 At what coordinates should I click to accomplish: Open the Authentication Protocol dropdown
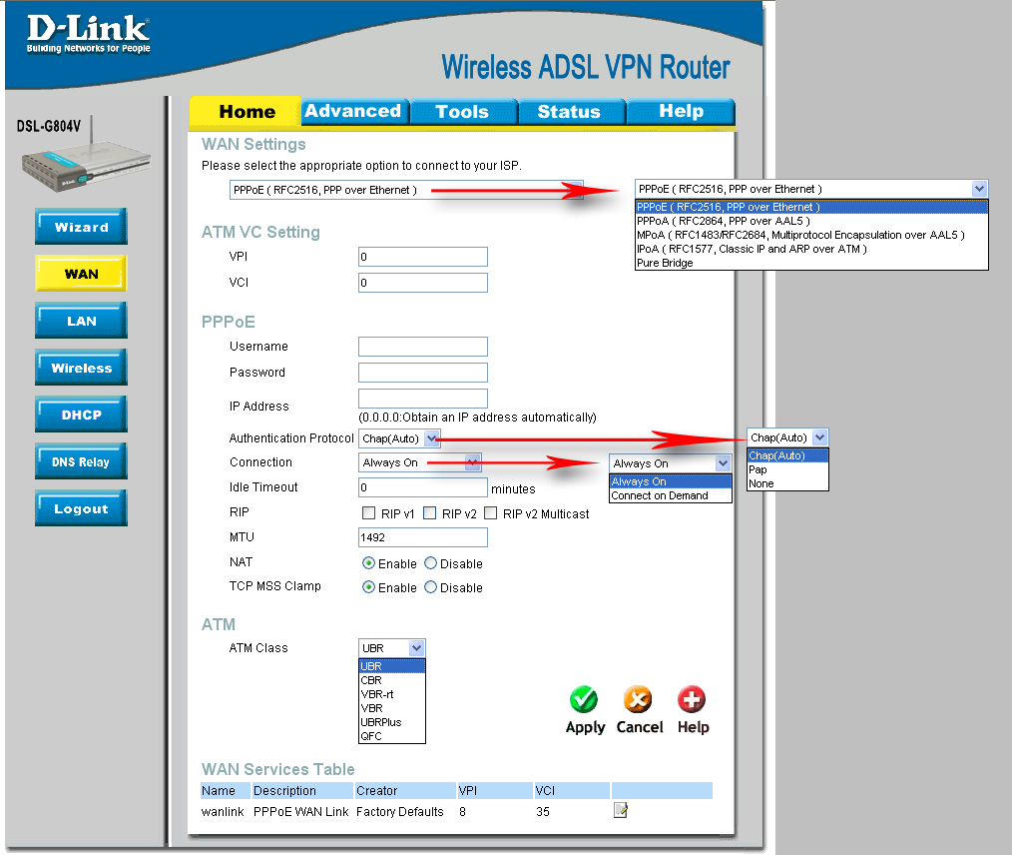coord(399,438)
